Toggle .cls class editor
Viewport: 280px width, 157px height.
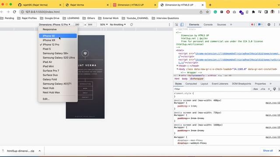[262, 89]
